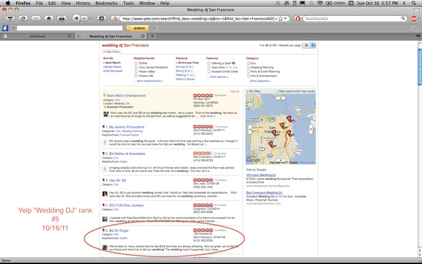Check the Hayes Valley filter
422x264 pixels.
point(136,72)
